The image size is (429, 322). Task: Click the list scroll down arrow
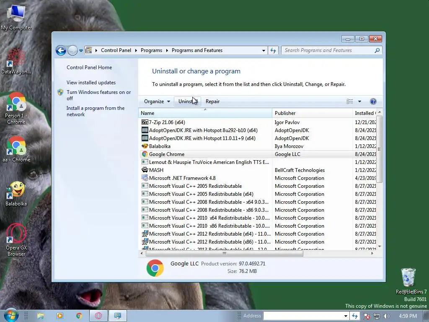(380, 247)
